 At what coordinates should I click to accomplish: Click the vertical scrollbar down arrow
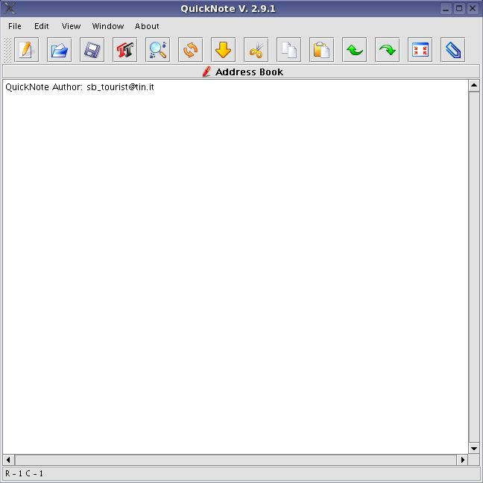point(474,448)
